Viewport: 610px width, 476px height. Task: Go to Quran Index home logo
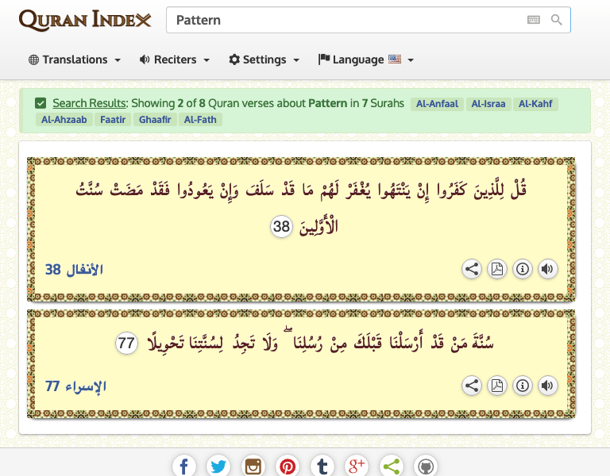[85, 20]
